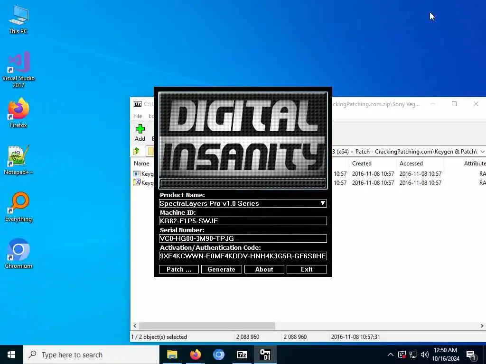
Task: Launch Everything search shortcut
Action: click(x=19, y=207)
